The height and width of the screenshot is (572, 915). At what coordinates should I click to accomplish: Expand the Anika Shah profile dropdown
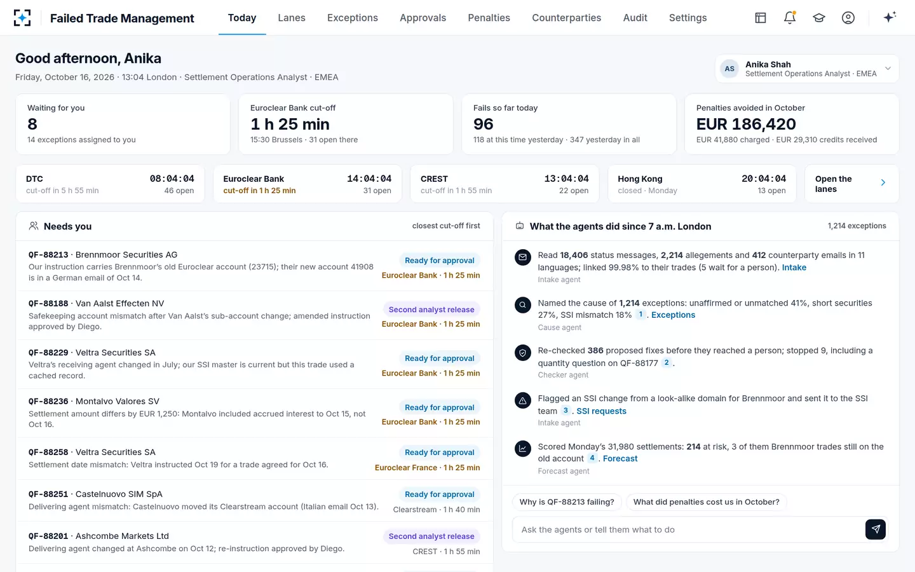coord(888,69)
